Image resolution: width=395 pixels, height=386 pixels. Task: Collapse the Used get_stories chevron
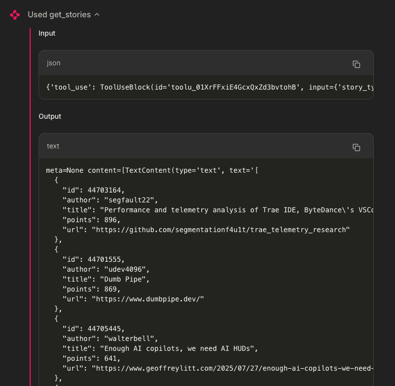(97, 15)
